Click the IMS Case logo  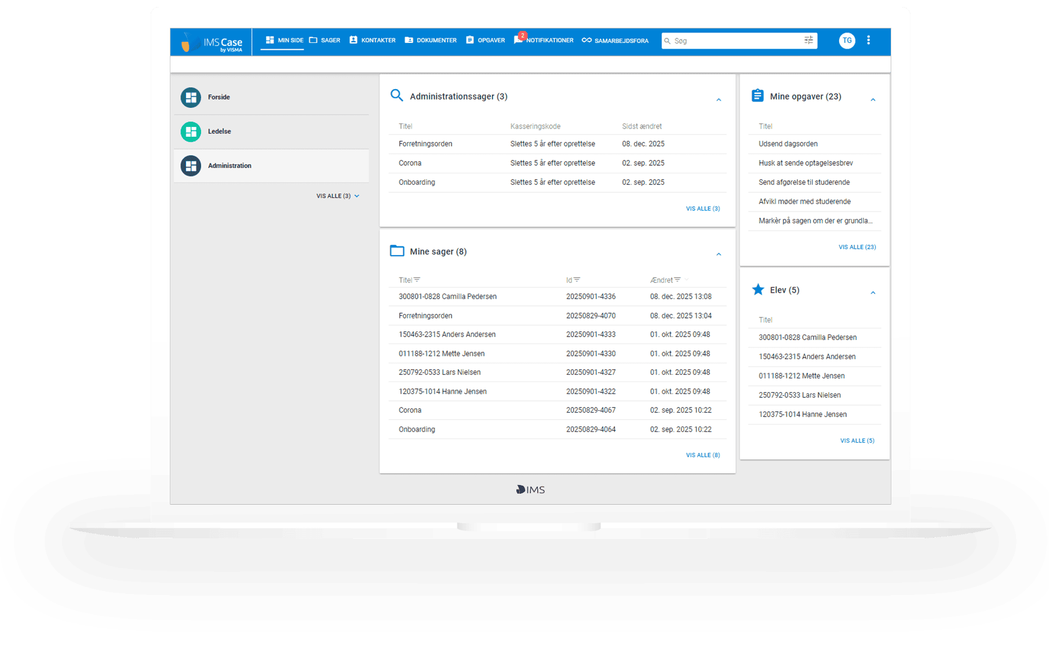210,41
